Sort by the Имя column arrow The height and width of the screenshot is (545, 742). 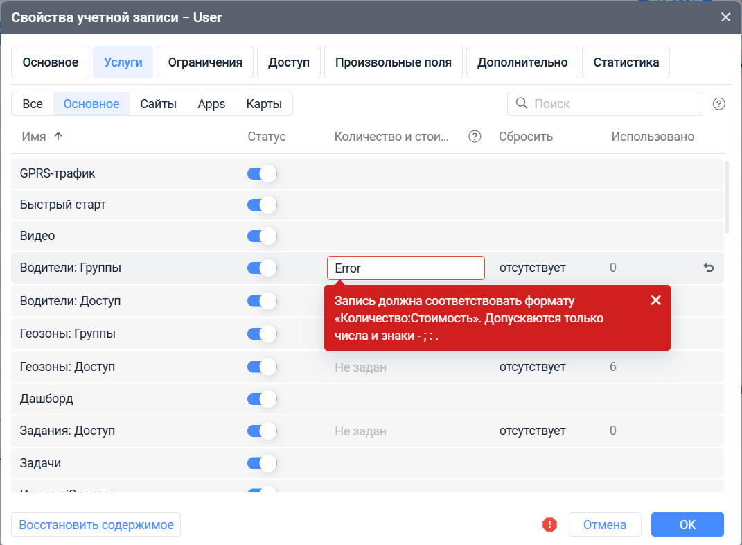[58, 137]
